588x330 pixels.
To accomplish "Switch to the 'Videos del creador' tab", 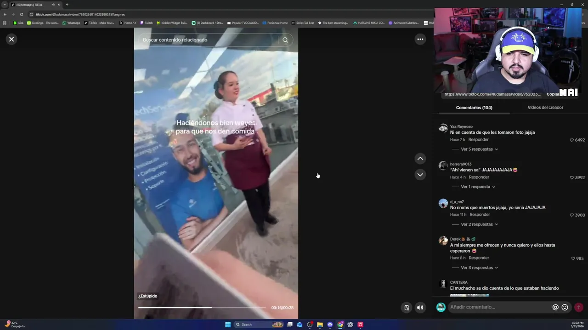I will pyautogui.click(x=545, y=108).
